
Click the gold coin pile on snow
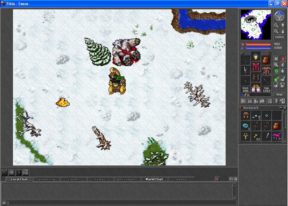click(63, 103)
